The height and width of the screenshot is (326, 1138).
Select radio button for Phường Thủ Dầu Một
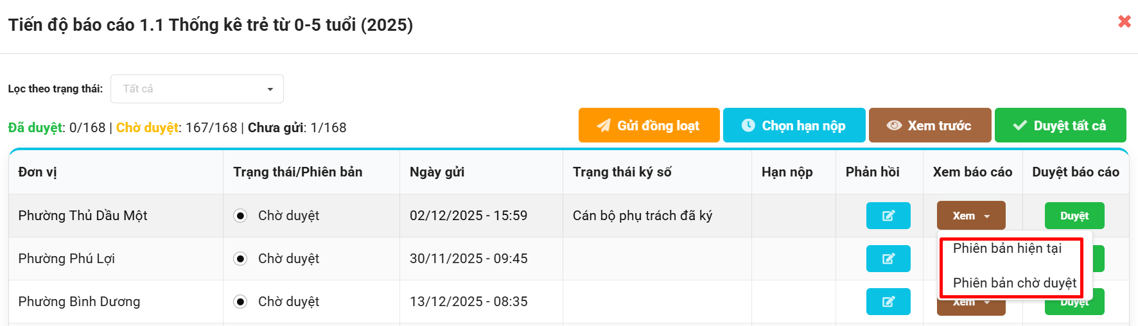click(240, 216)
